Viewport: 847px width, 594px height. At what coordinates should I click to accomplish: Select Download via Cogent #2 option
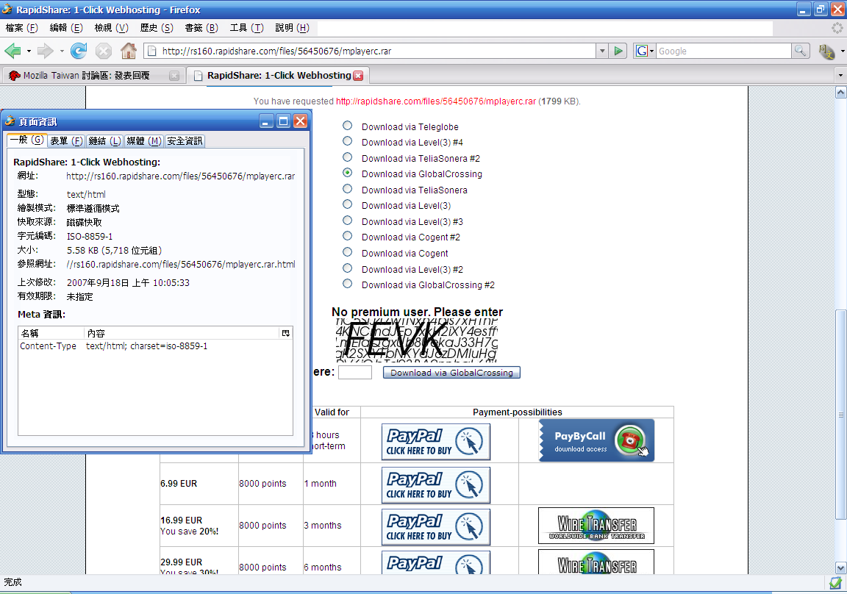click(347, 236)
